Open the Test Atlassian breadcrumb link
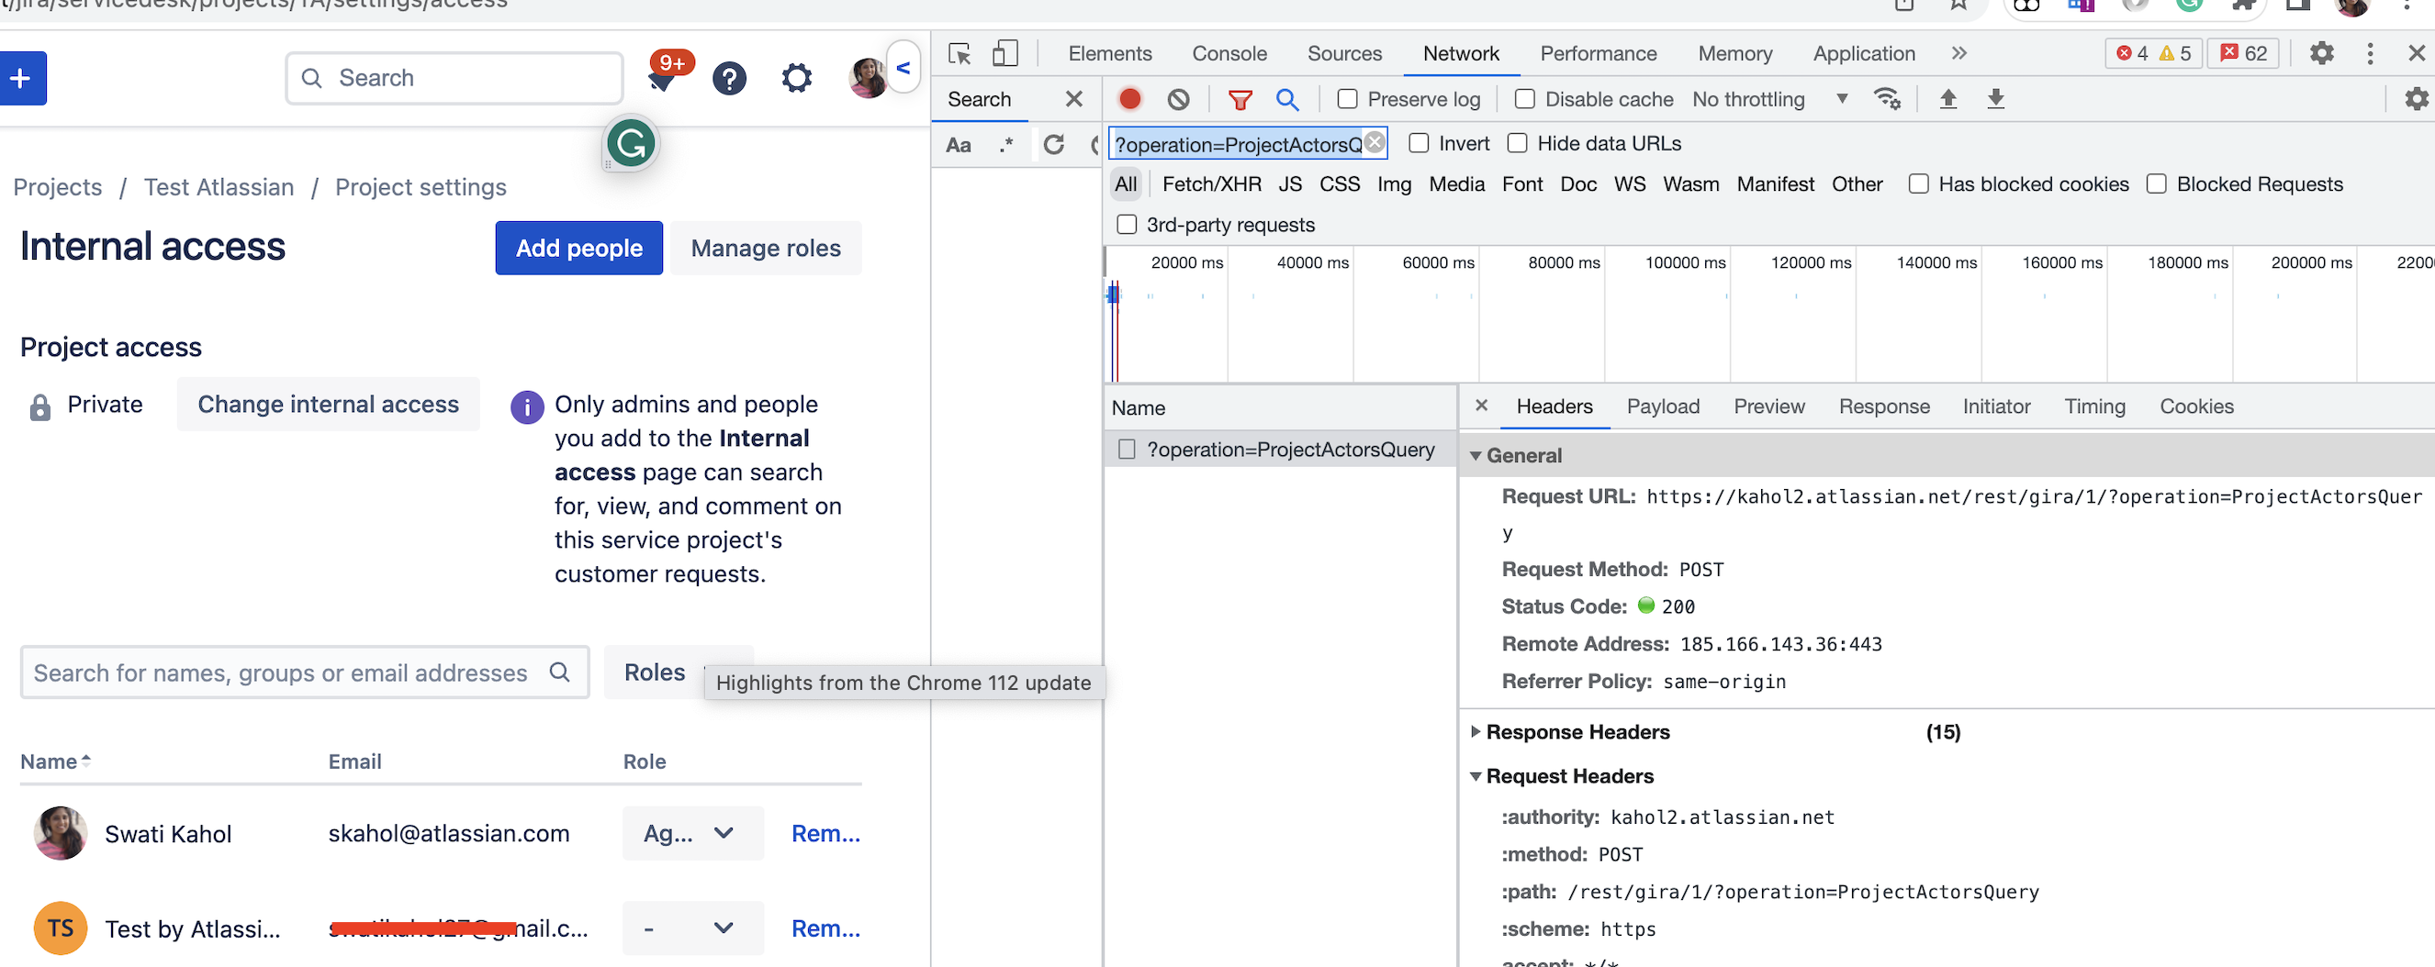 click(219, 187)
